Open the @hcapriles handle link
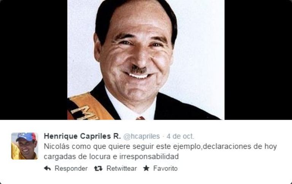The image size is (292, 184). [x=141, y=136]
